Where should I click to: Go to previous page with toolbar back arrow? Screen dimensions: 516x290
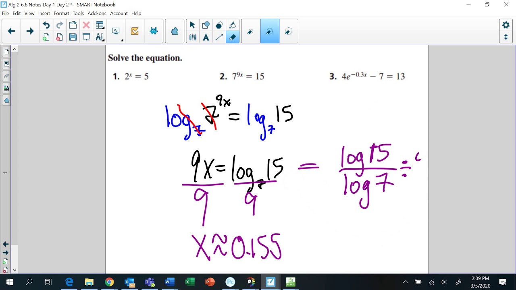pyautogui.click(x=11, y=31)
